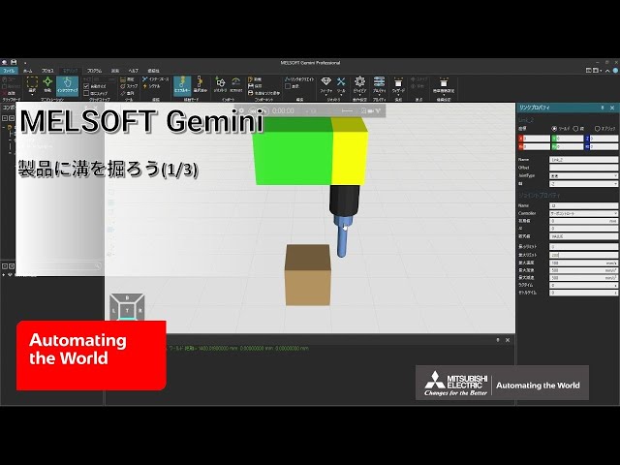Open the Properties sliders dropdown
Screen dimensions: 620x465
coord(379,85)
